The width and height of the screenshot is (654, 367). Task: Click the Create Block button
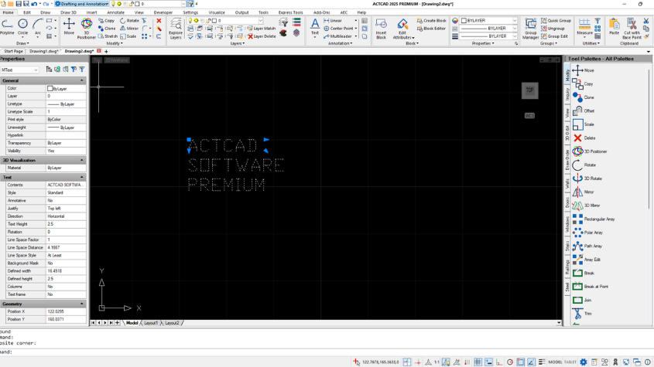pos(431,20)
